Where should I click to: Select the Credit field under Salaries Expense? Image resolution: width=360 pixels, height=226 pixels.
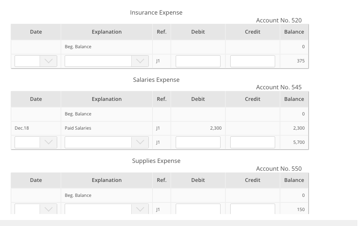(x=252, y=142)
